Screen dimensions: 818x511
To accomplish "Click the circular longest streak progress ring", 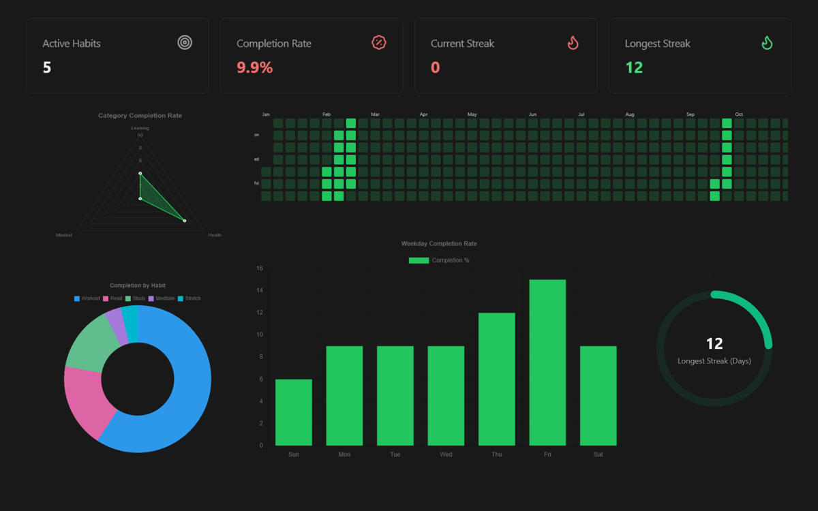I will [x=714, y=349].
